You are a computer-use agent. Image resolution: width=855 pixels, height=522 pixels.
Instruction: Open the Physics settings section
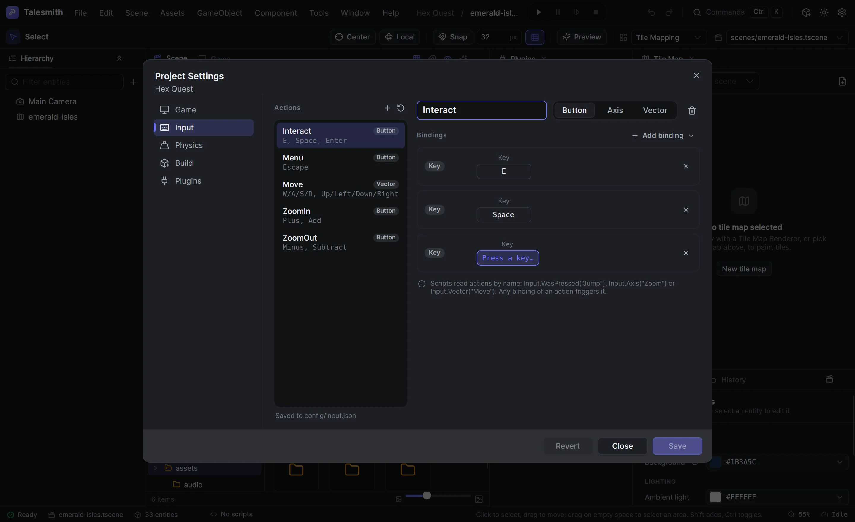[x=203, y=145]
